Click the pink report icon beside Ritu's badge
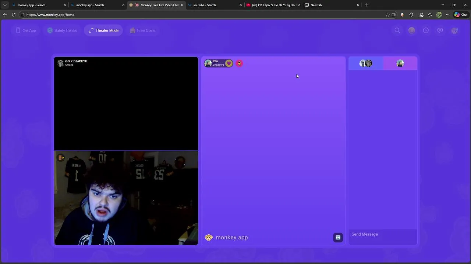 (x=239, y=63)
